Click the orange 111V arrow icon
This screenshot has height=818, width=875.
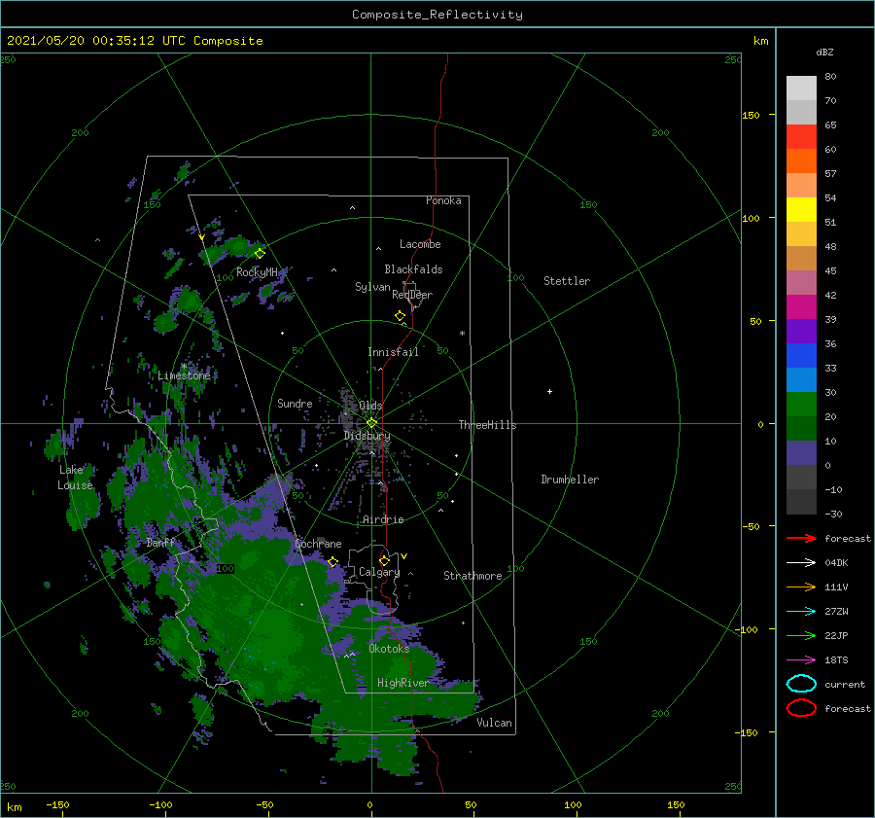tap(801, 587)
